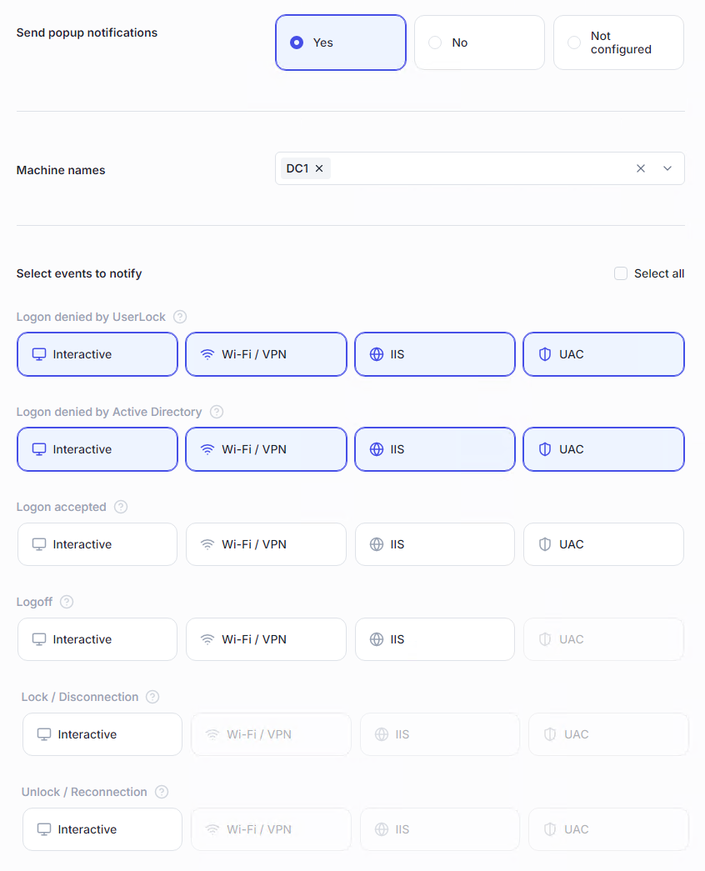Screen dimensions: 705x871
Task: Click help icon next to Logoff
Action: [67, 602]
